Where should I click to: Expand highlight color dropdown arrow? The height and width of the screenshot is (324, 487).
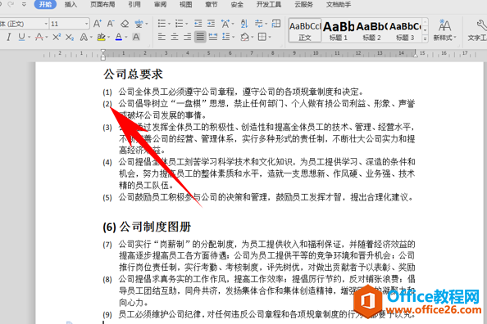(x=109, y=38)
